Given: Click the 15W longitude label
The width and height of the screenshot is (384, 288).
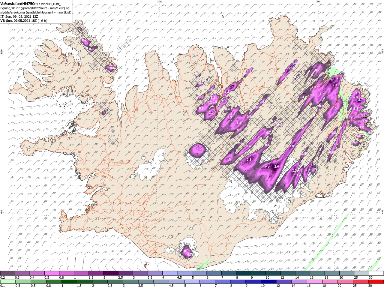Looking at the screenshot, I should point(318,1).
